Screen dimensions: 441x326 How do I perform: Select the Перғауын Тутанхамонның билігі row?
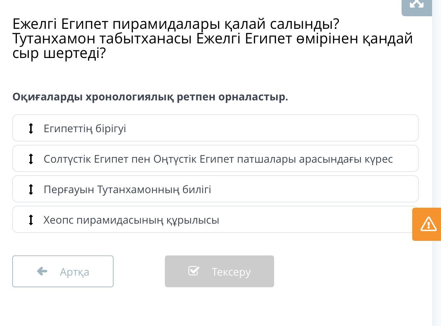click(216, 189)
